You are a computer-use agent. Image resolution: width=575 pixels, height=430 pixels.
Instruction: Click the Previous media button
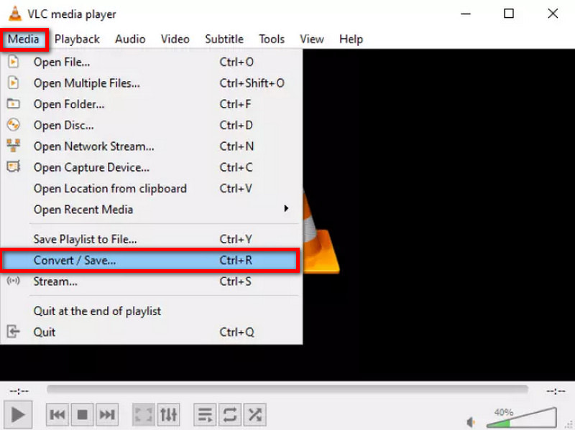(57, 414)
